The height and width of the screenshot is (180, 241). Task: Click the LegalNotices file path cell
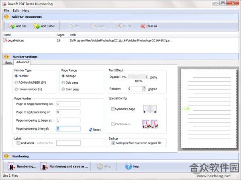(x=121, y=41)
